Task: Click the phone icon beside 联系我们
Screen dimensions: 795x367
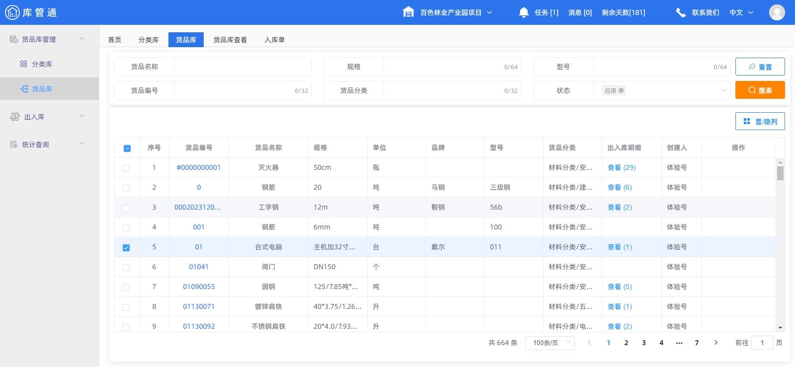Action: tap(681, 12)
